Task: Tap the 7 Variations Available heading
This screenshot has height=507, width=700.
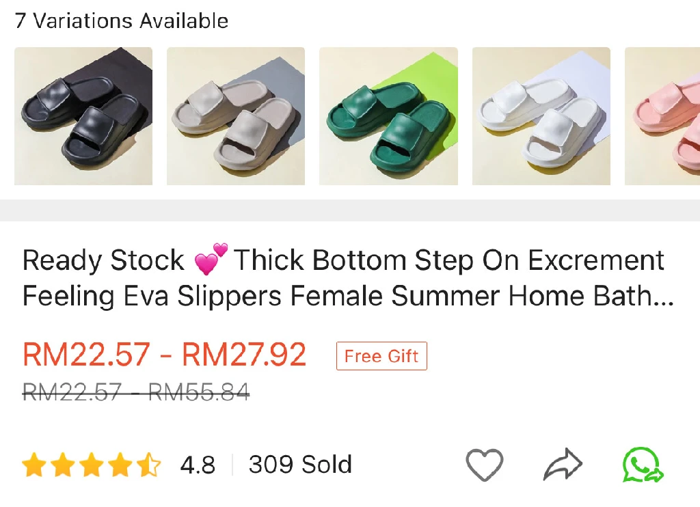Action: coord(122,21)
